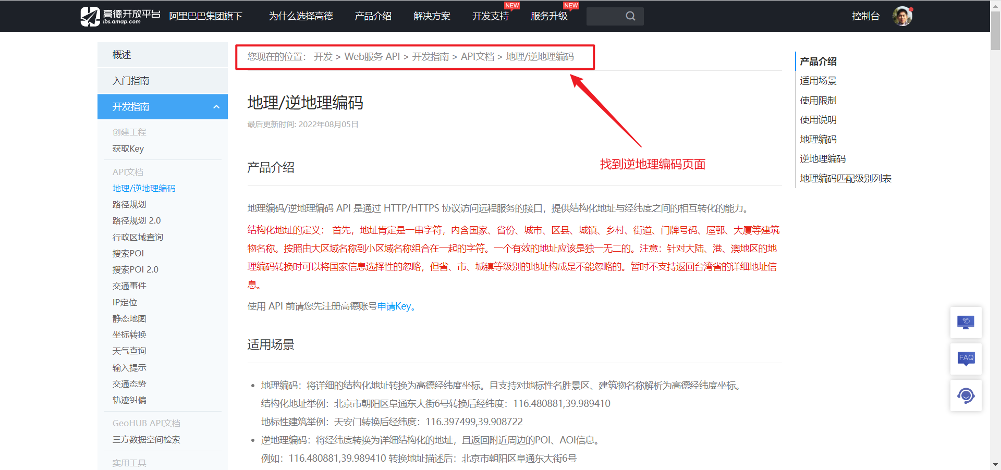This screenshot has width=1001, height=470.
Task: Select 概述 in the left sidebar
Action: [163, 55]
